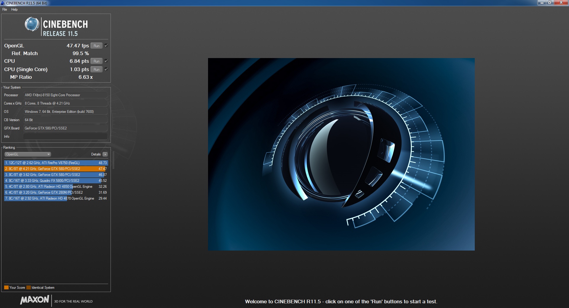The image size is (569, 308).
Task: Open the OpenGL ranking dropdown
Action: click(x=28, y=154)
